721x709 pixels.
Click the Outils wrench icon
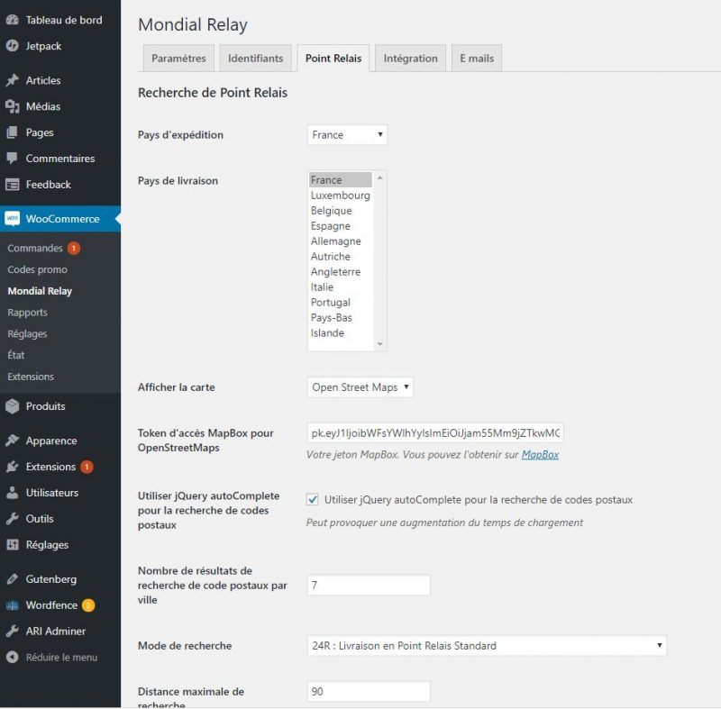[x=13, y=518]
